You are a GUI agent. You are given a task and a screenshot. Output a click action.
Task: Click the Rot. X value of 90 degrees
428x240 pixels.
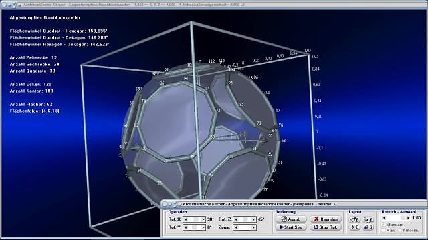[x=210, y=219]
